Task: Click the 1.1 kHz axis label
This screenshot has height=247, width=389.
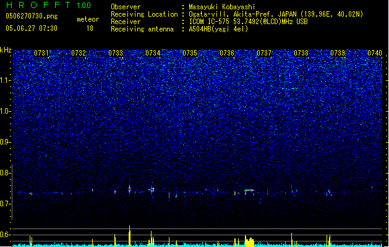Action: tap(6, 80)
